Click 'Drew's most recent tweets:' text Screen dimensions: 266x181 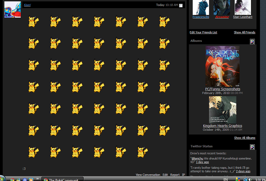(208, 153)
